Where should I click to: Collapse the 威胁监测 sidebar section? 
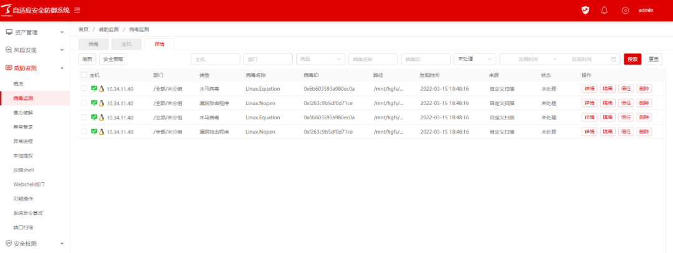click(x=62, y=68)
